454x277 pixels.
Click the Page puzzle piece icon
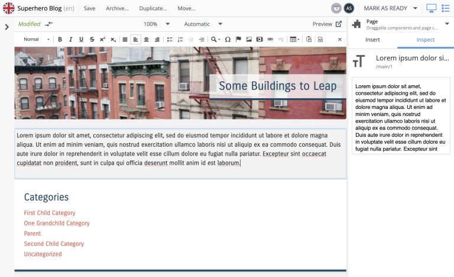pyautogui.click(x=356, y=24)
